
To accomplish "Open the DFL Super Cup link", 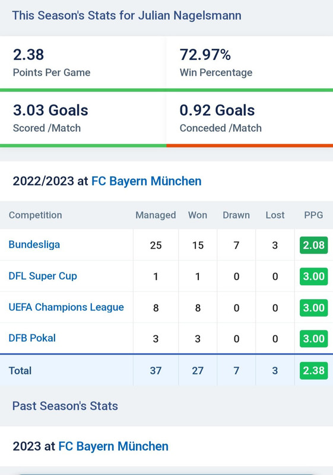I will [43, 276].
